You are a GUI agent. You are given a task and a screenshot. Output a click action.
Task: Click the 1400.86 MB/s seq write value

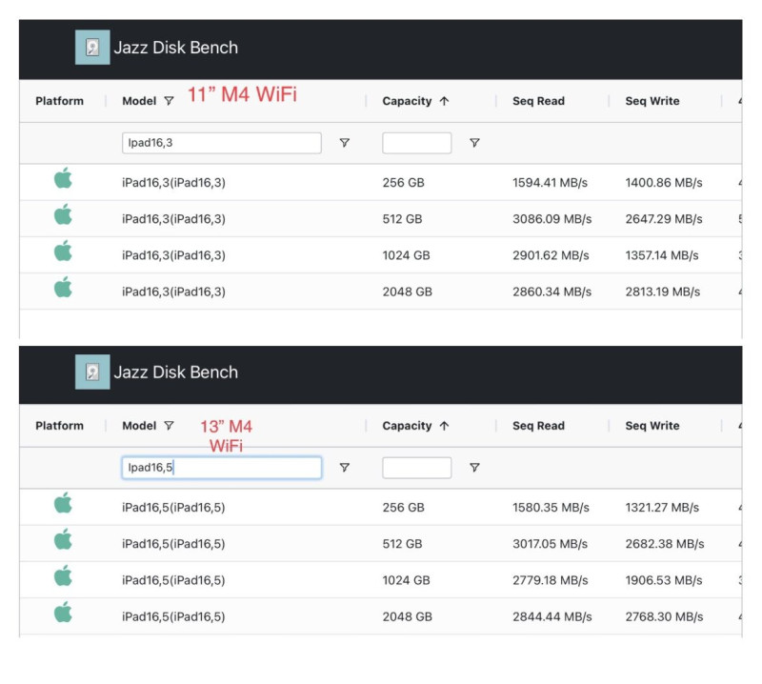[x=664, y=183]
